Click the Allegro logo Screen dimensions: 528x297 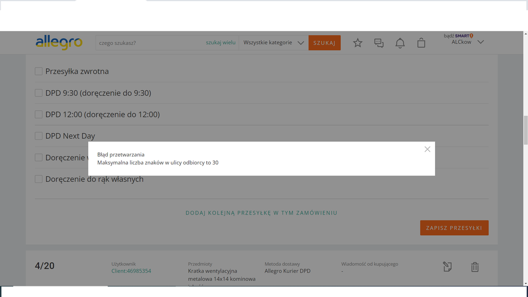[59, 42]
